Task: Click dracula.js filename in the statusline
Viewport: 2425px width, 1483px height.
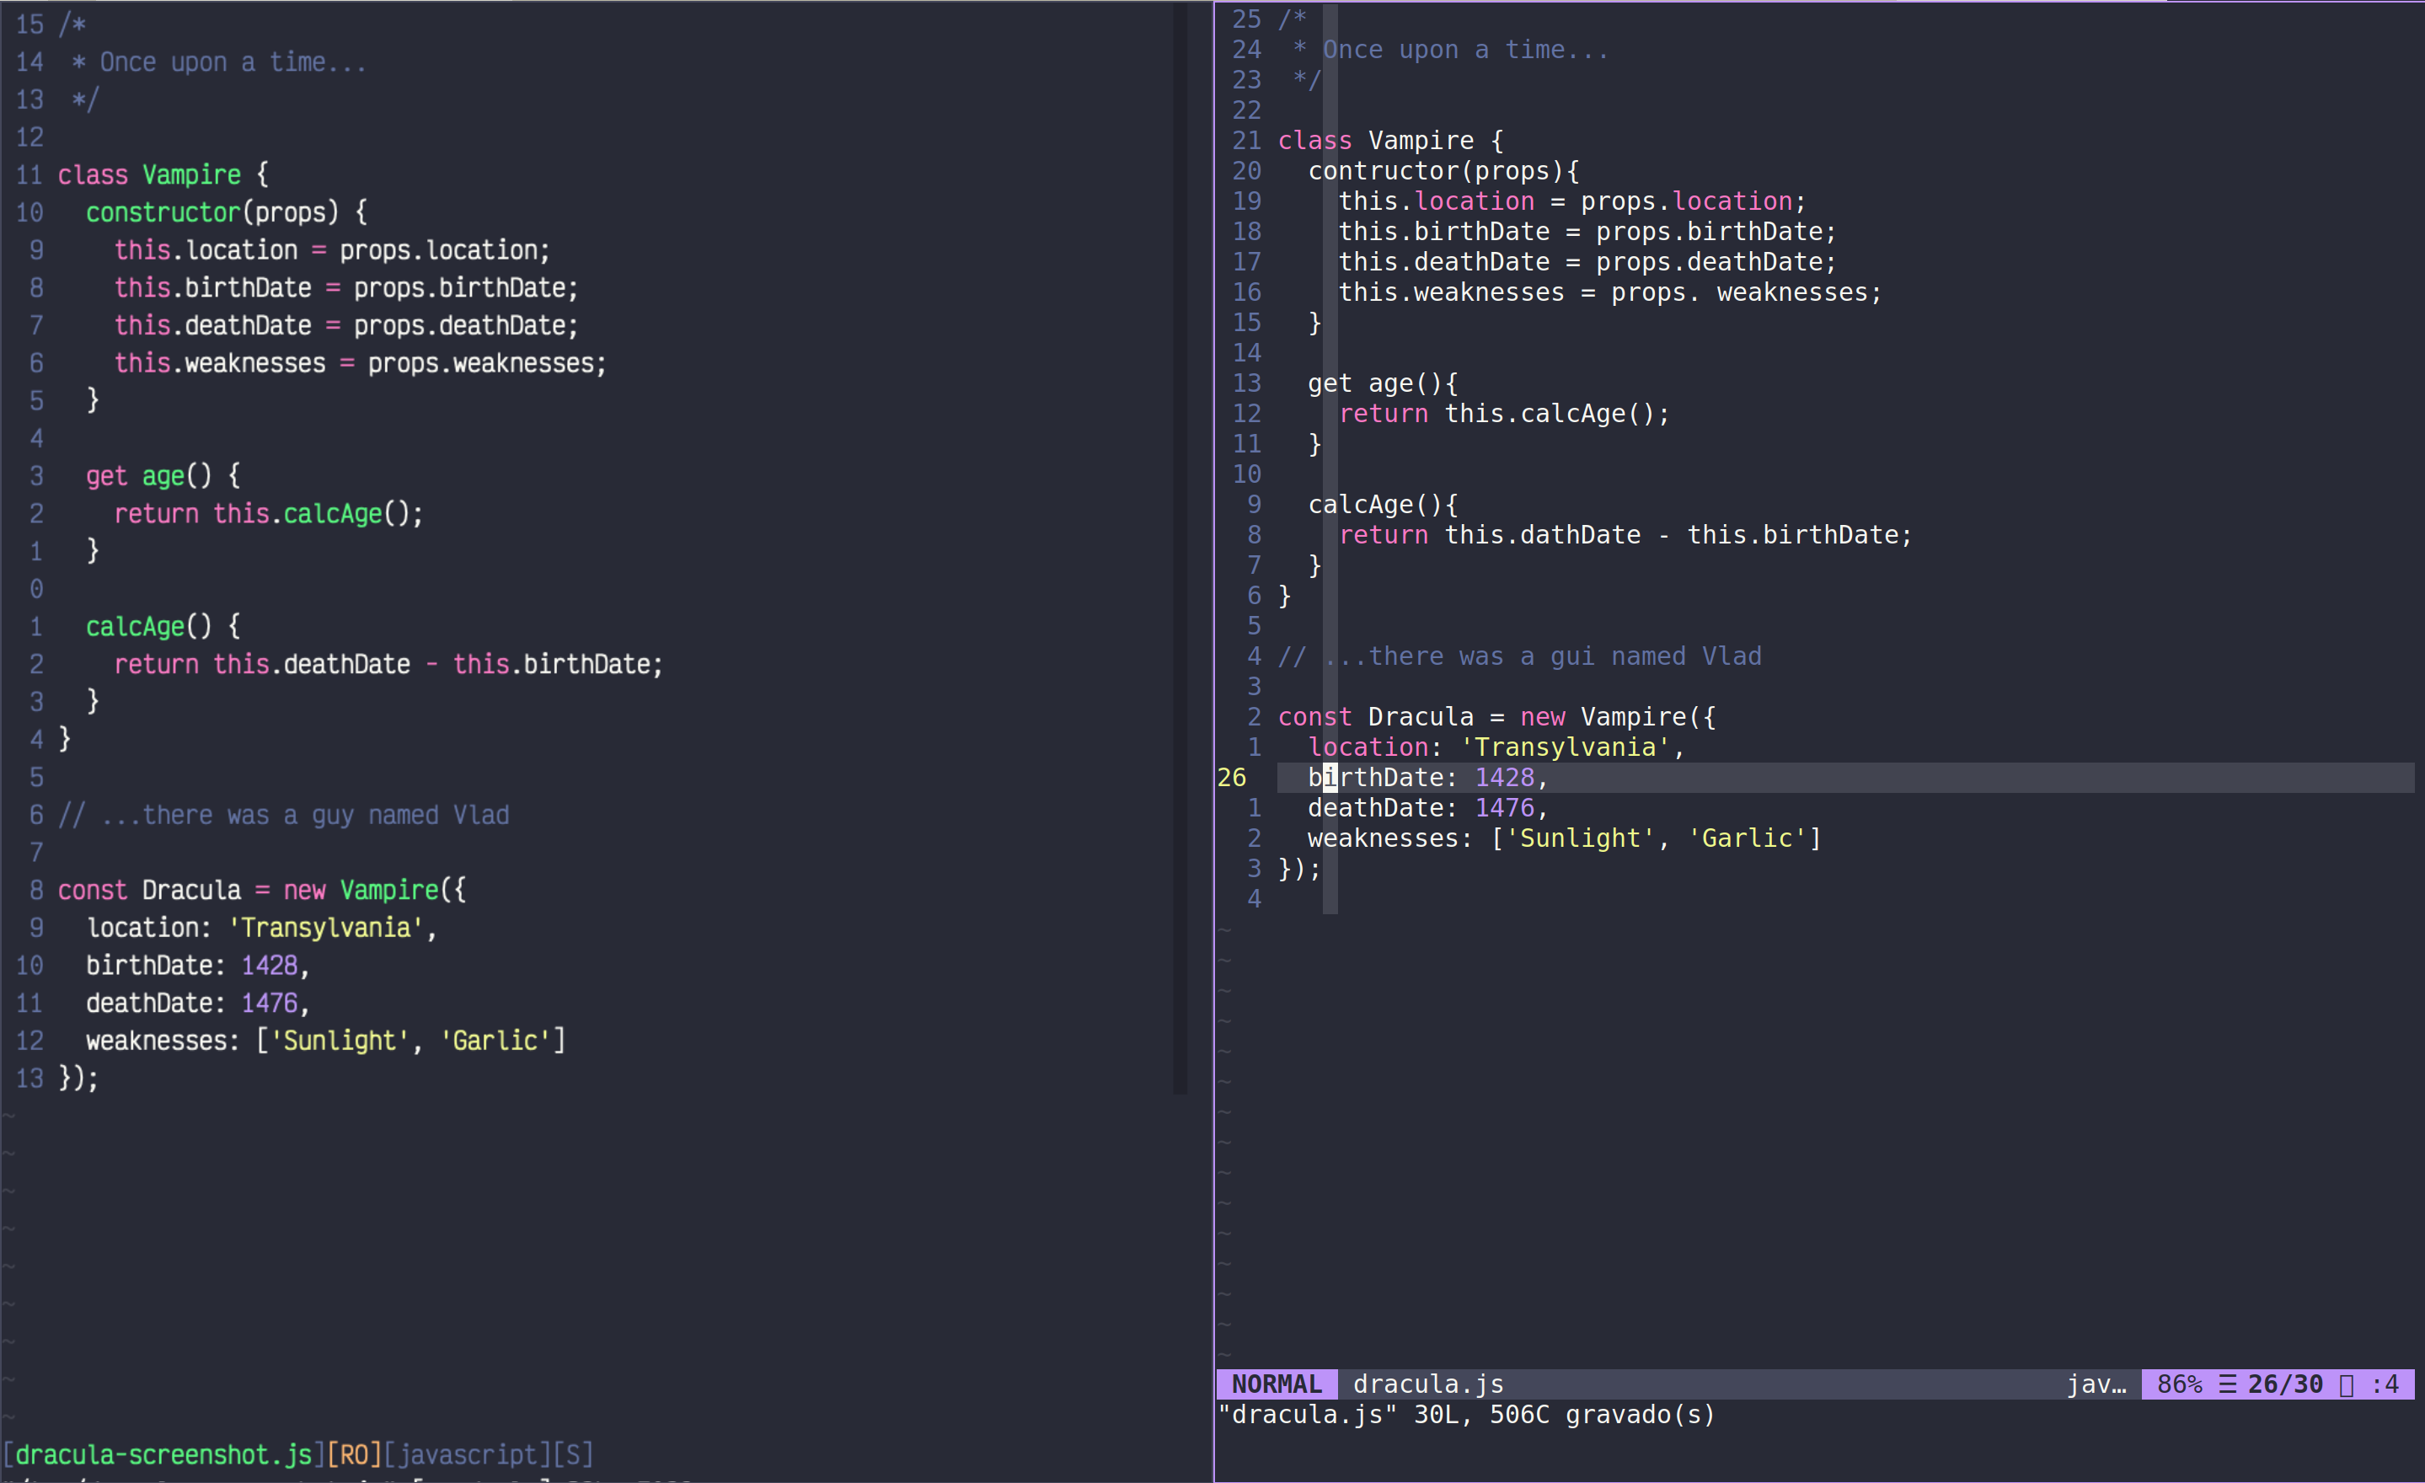Action: pyautogui.click(x=1428, y=1384)
